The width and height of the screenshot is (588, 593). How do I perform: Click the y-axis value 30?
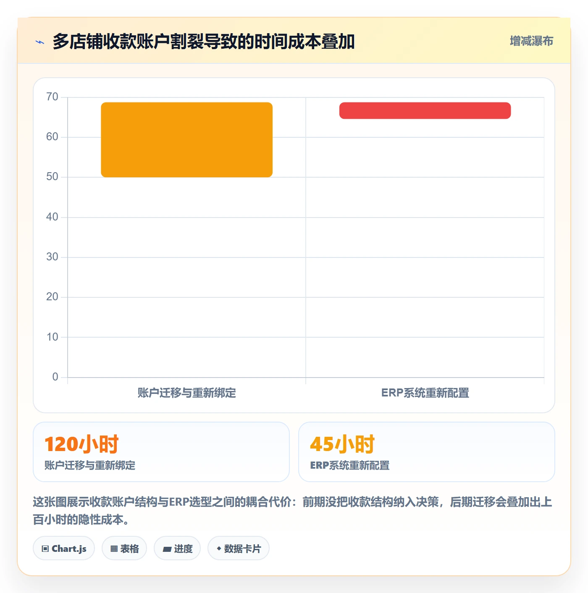52,257
